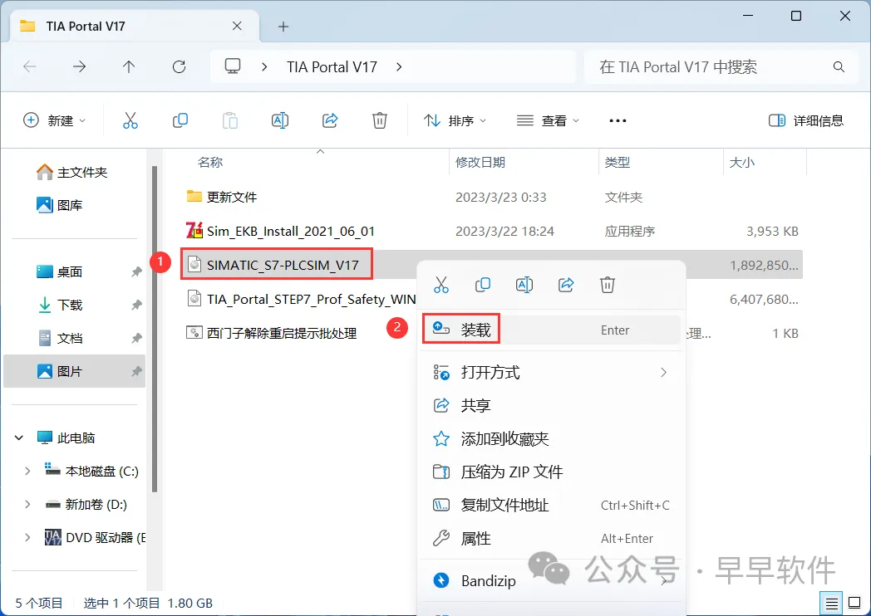Open the 查看 view dropdown

click(x=548, y=120)
